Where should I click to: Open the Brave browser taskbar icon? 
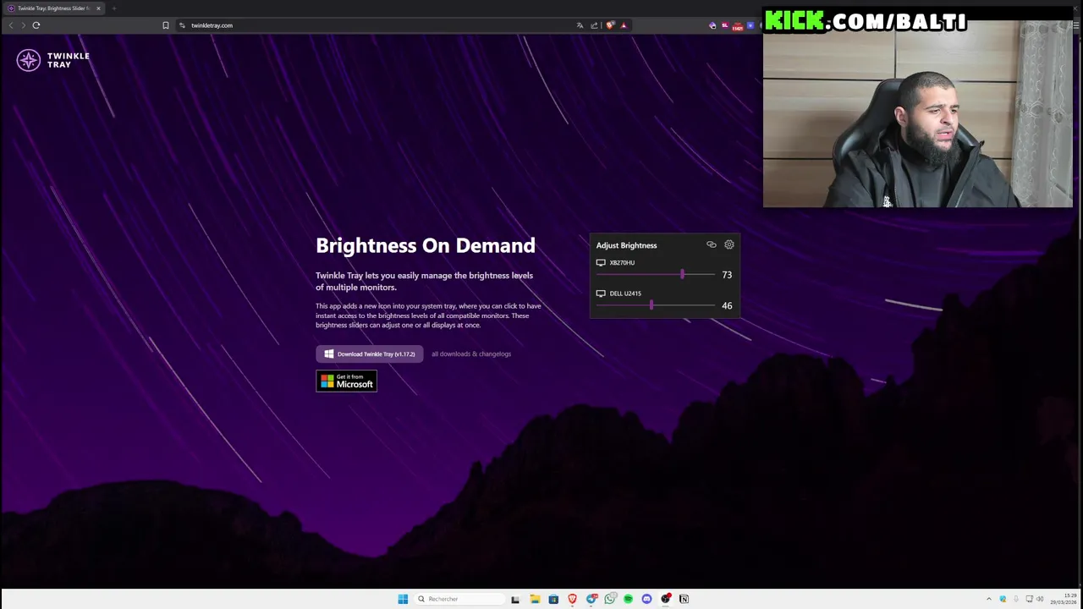click(572, 599)
